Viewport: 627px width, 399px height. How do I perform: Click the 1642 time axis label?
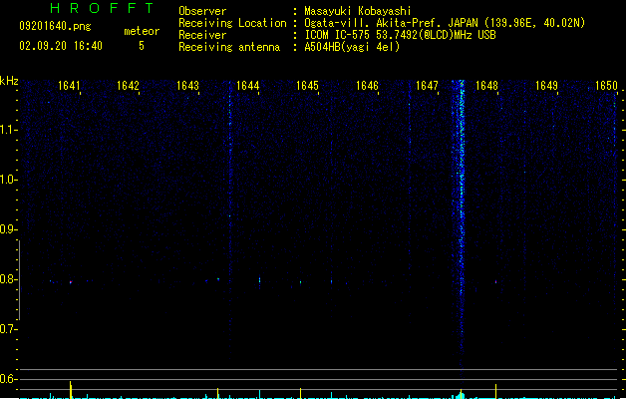click(x=128, y=86)
